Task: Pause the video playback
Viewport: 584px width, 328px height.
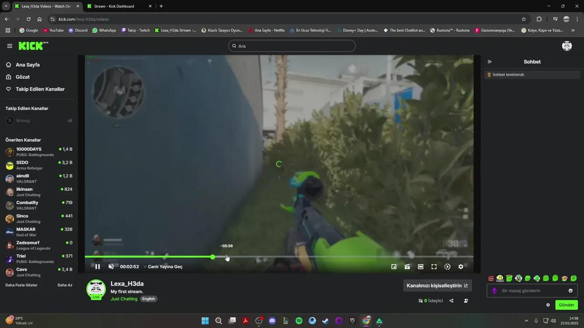Action: pyautogui.click(x=97, y=266)
